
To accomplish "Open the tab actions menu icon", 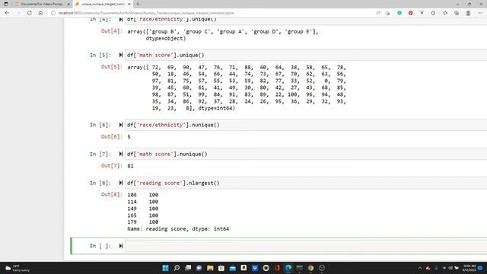I will (6, 4).
